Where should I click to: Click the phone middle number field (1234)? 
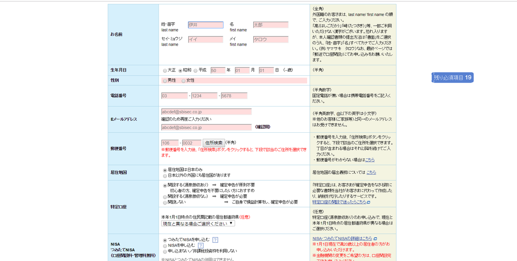tap(204, 96)
